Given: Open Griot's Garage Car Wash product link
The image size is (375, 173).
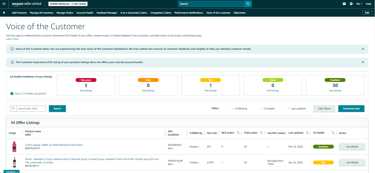Looking at the screenshot, I should tap(54, 145).
